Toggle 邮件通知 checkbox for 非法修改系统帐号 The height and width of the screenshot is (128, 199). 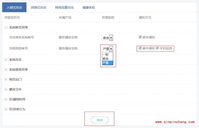tap(140, 37)
